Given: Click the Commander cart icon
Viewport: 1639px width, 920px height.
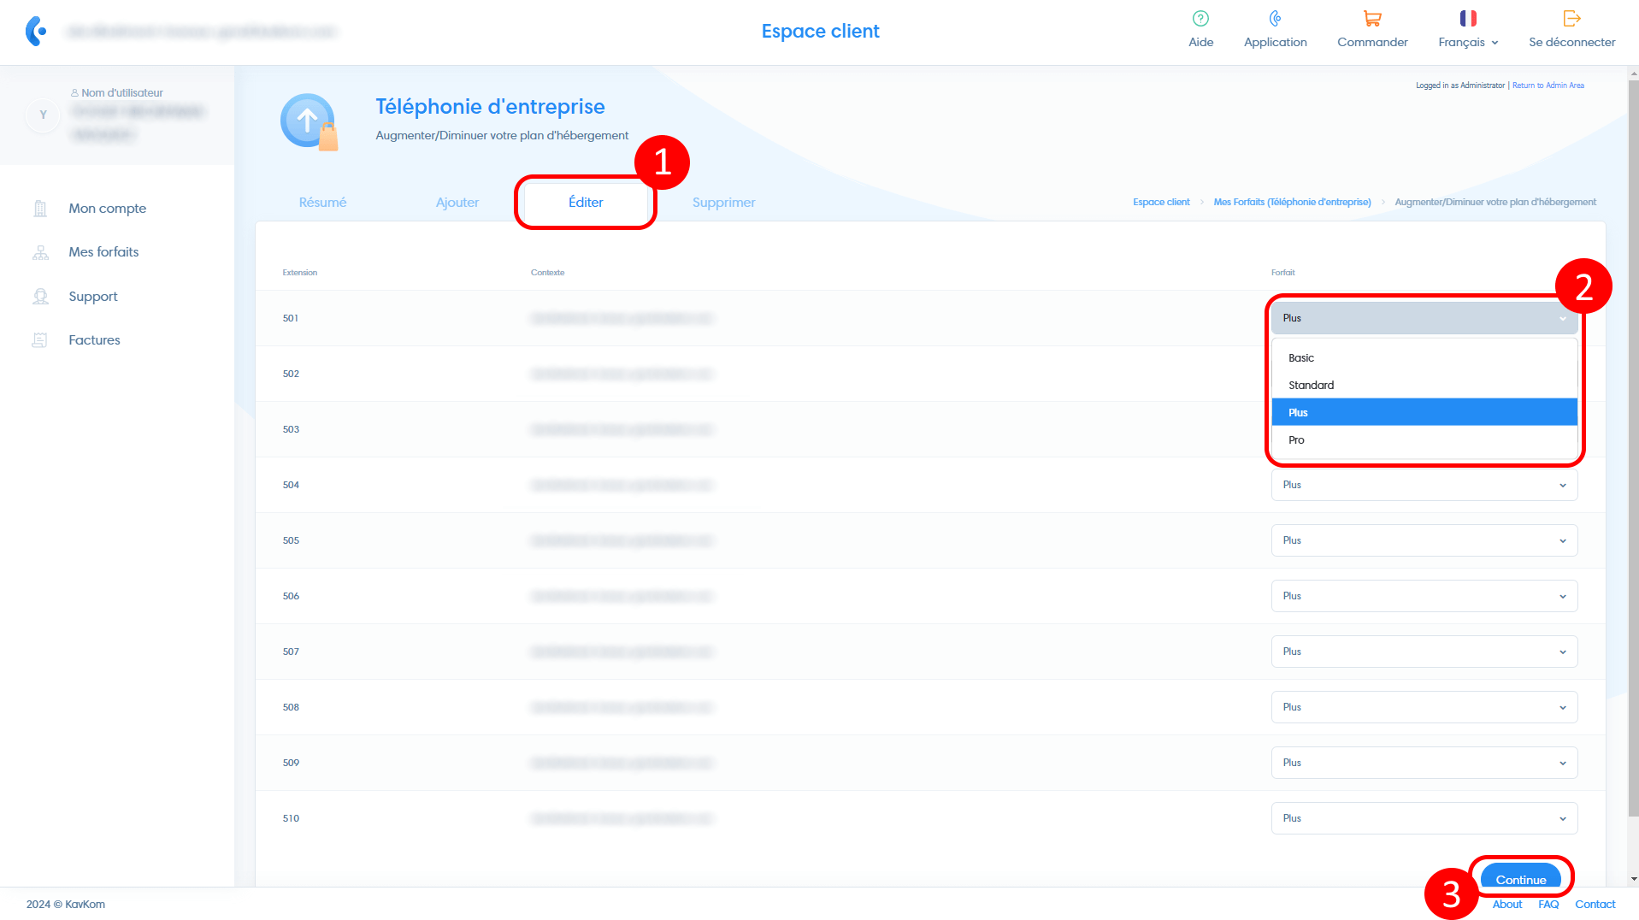Looking at the screenshot, I should [x=1372, y=18].
